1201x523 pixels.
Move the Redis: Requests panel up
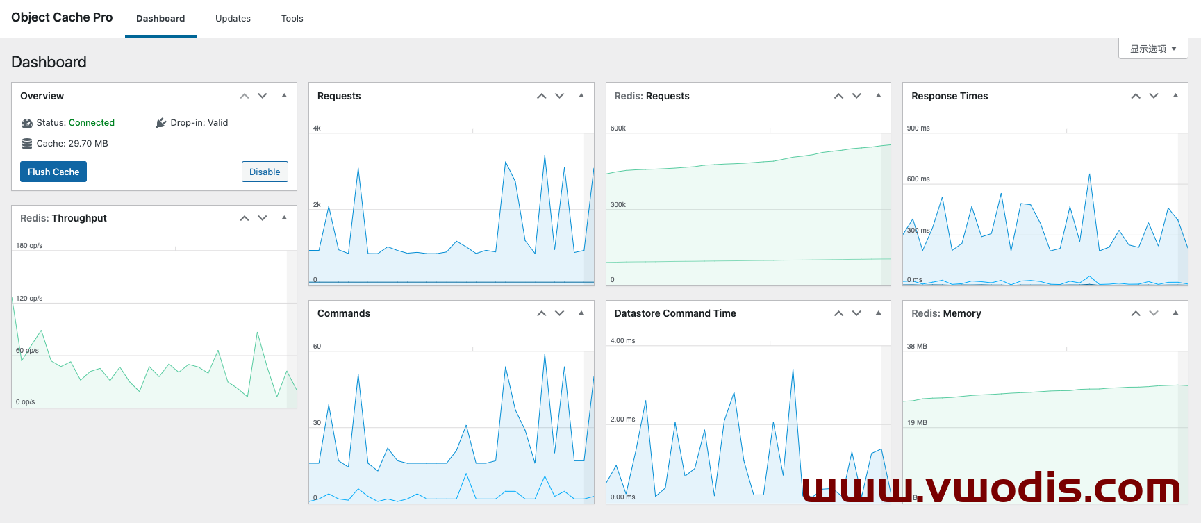838,96
